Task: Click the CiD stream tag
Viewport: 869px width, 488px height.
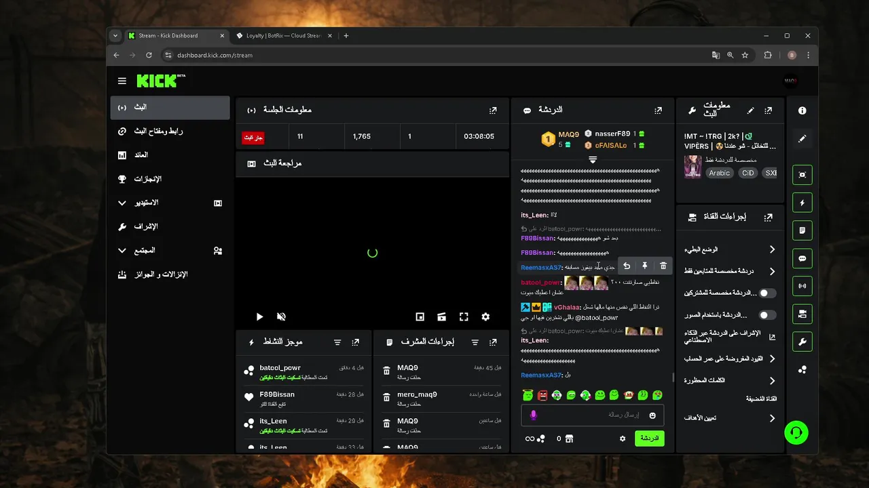Action: (x=747, y=173)
